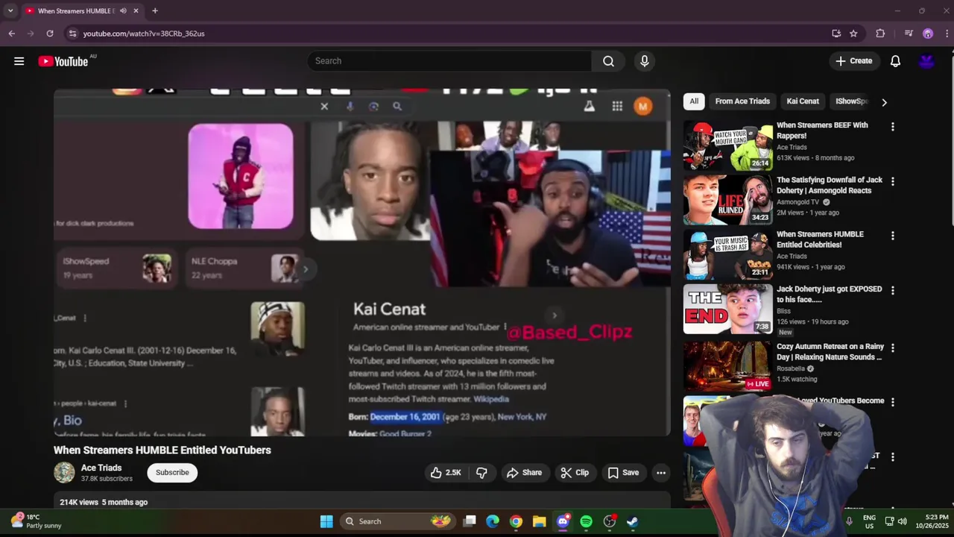Open Cozy Autumn Retreat live stream thumbnail

click(x=727, y=366)
